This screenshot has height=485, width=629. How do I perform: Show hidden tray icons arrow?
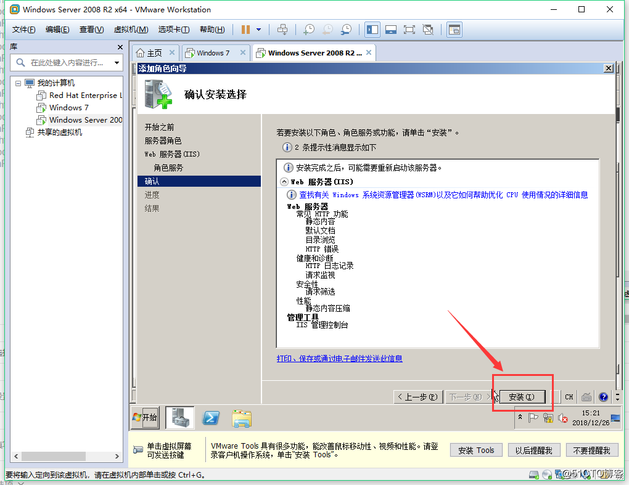click(x=520, y=417)
